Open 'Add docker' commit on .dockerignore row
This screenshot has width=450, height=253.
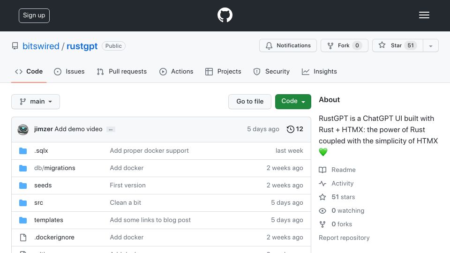coord(127,237)
